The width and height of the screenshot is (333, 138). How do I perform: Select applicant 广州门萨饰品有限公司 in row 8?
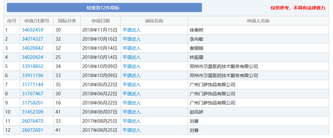point(212,94)
